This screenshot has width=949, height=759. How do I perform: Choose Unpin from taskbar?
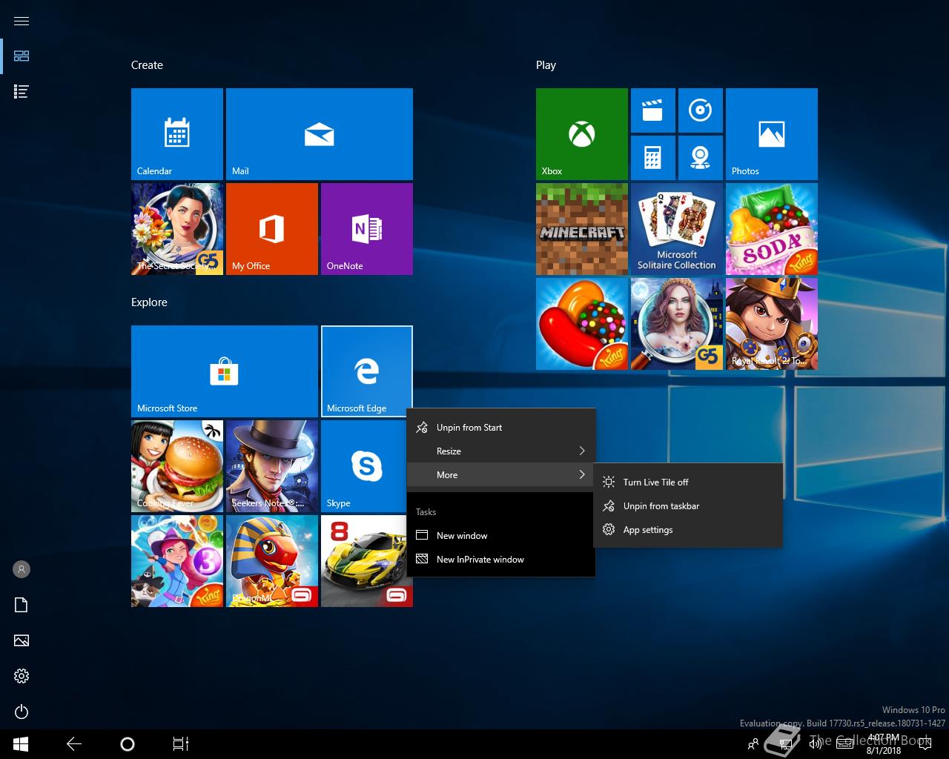pyautogui.click(x=688, y=506)
